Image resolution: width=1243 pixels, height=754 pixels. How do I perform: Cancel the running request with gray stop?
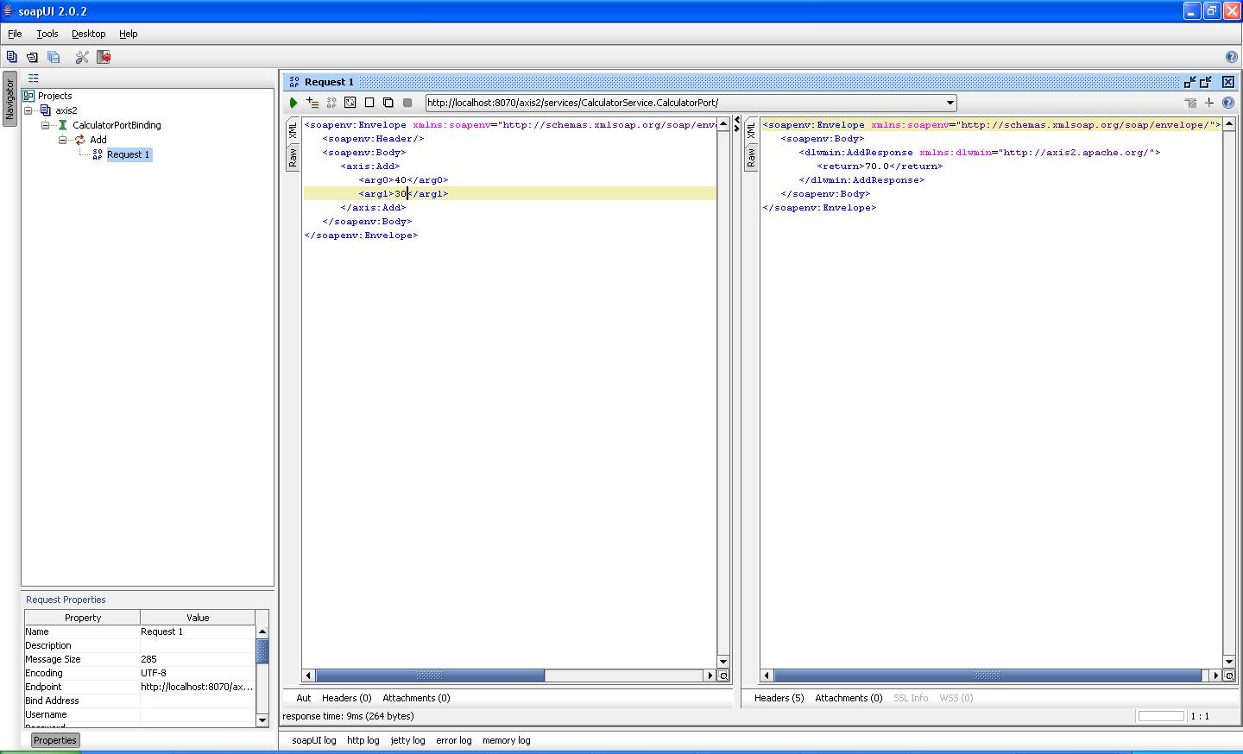pos(407,103)
